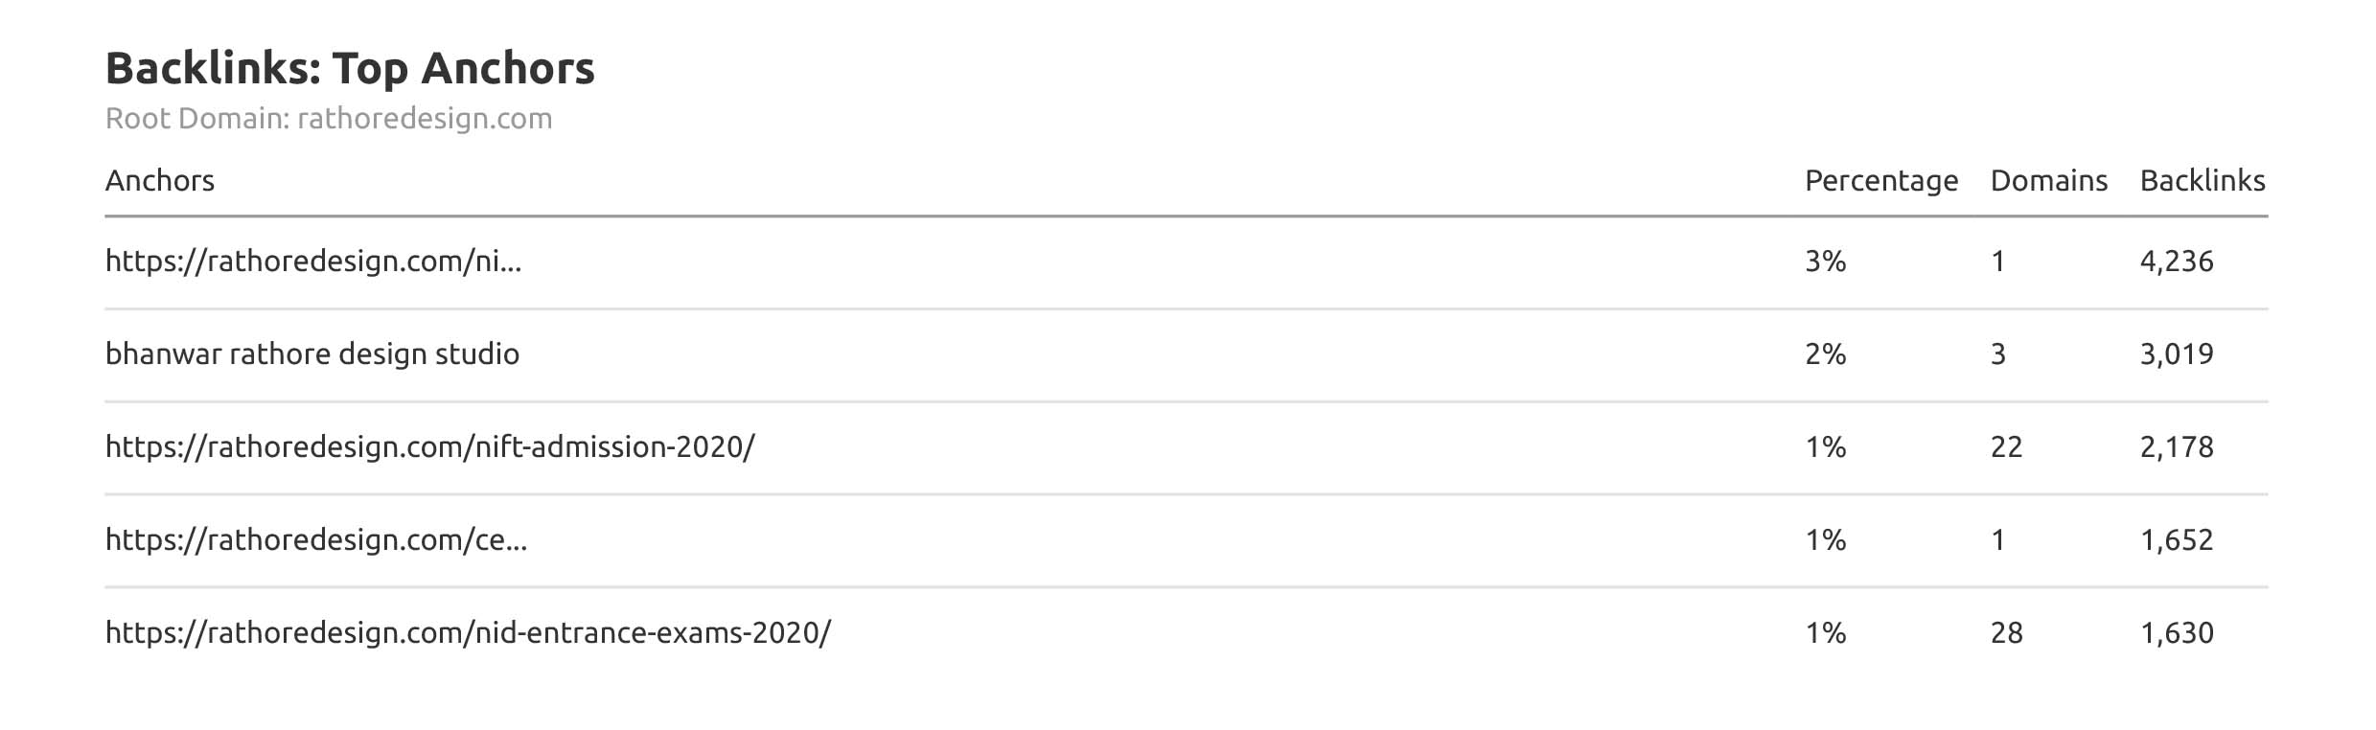Open the truncated rathoredesign.com/ce... anchor
Image resolution: width=2376 pixels, height=730 pixels.
coord(316,540)
